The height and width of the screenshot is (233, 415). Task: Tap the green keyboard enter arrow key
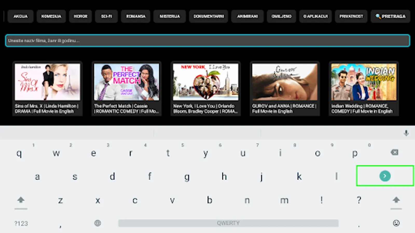click(385, 176)
